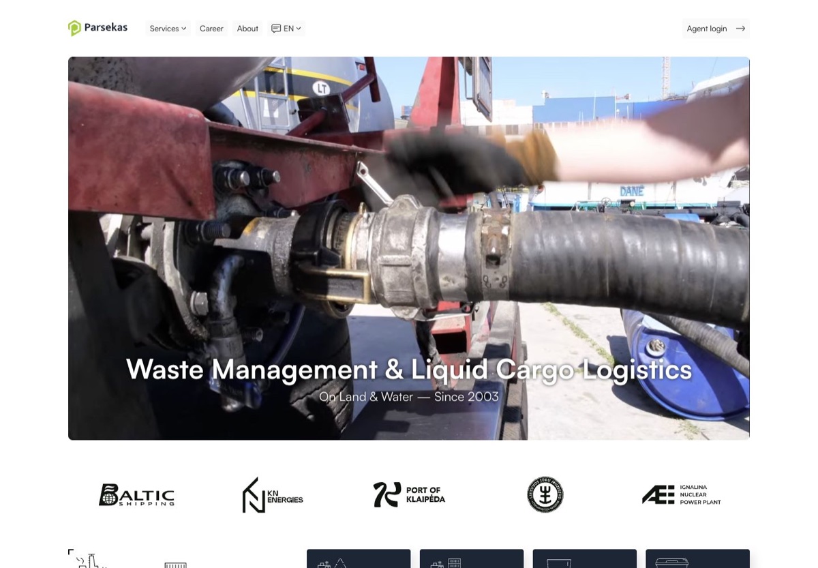Image resolution: width=818 pixels, height=568 pixels.
Task: Click the hero video of hose coupling
Action: click(409, 248)
